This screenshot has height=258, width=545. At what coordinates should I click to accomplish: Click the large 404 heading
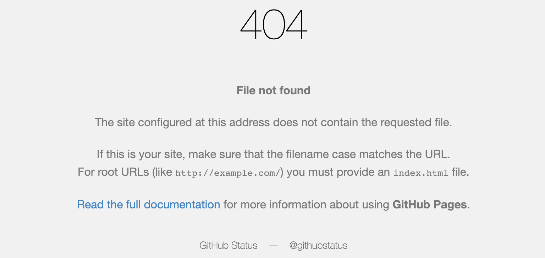click(273, 25)
